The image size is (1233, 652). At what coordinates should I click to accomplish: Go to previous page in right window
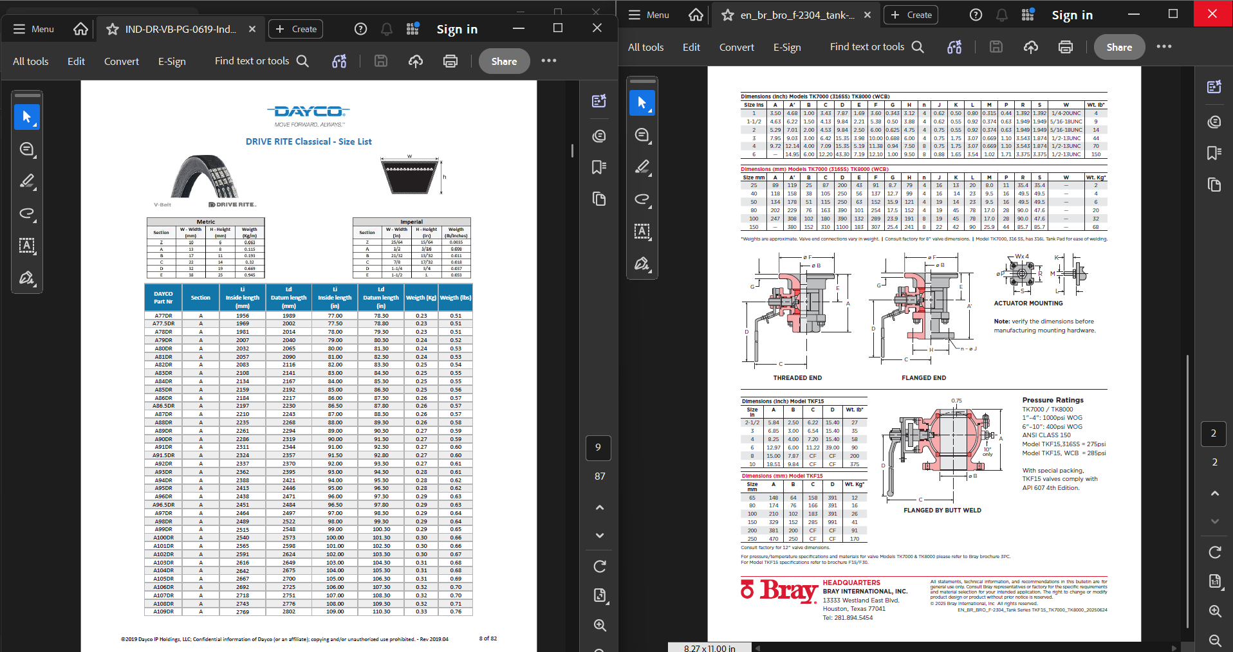(1215, 493)
